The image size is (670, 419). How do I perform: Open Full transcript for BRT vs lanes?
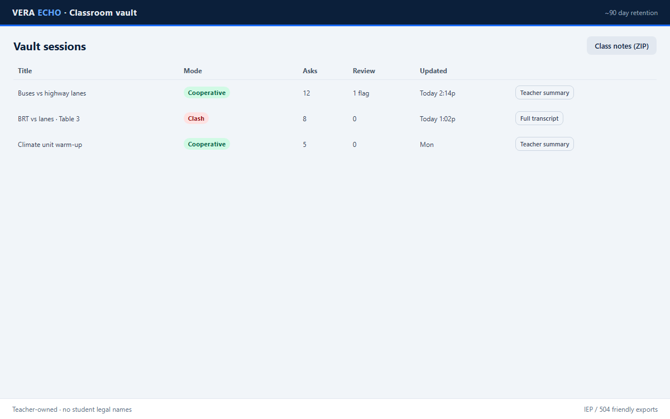[x=539, y=118]
